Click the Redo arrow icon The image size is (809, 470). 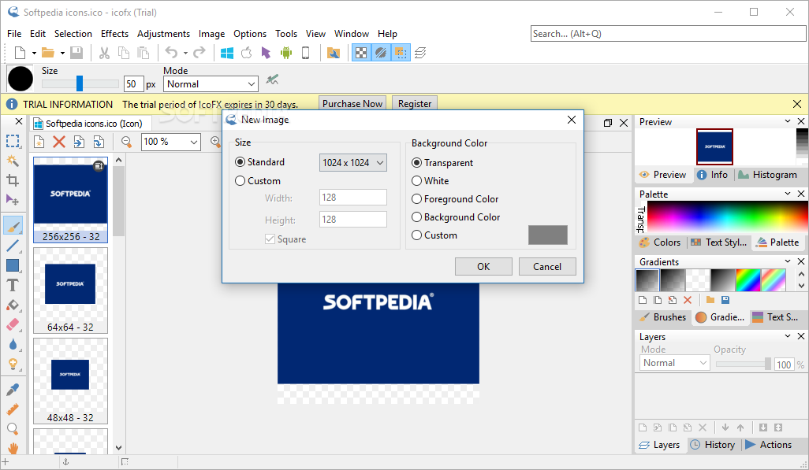click(x=199, y=53)
